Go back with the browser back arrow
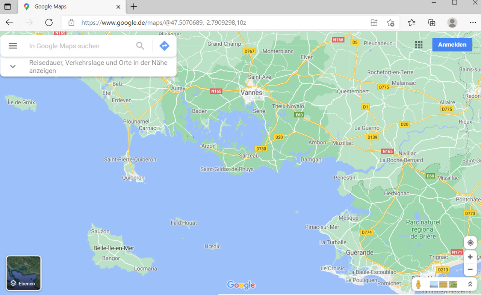 tap(9, 22)
